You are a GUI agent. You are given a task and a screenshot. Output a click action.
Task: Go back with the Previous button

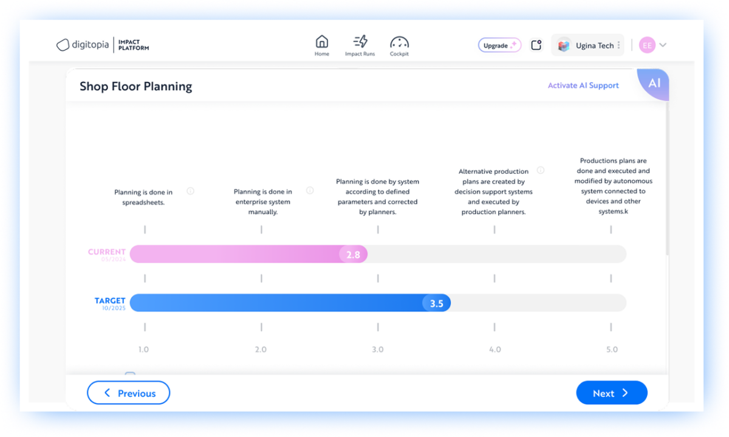click(128, 393)
